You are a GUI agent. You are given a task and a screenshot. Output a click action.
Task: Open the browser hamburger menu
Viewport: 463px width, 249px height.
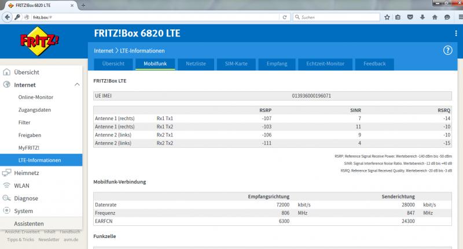point(460,17)
